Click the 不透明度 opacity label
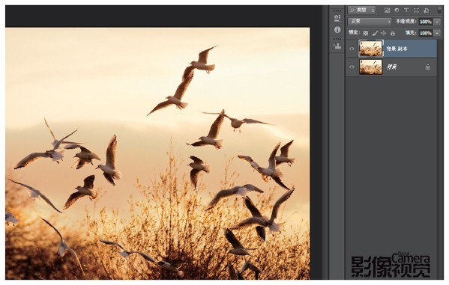This screenshot has height=285, width=449. coord(406,22)
